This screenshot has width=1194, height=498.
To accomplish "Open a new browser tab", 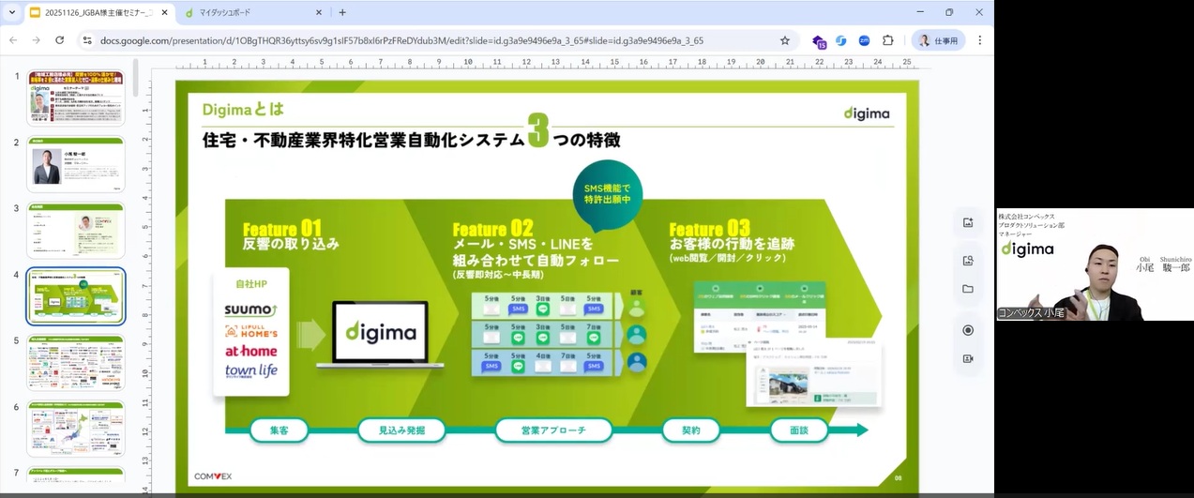I will (x=342, y=13).
